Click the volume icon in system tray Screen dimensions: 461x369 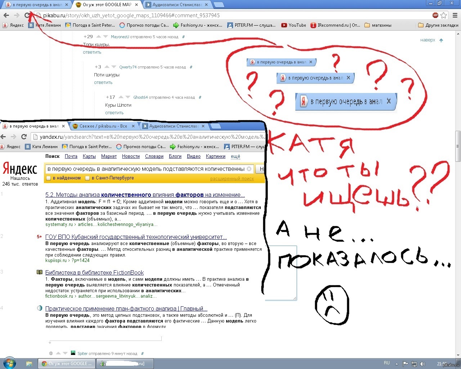(422, 364)
